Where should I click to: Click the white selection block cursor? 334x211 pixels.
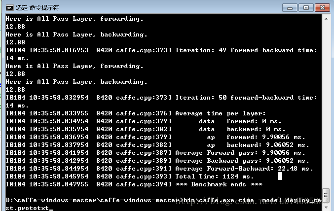click(x=280, y=176)
